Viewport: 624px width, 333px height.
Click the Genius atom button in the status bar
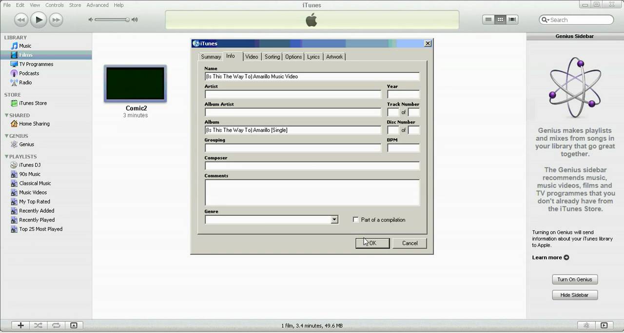(x=586, y=325)
